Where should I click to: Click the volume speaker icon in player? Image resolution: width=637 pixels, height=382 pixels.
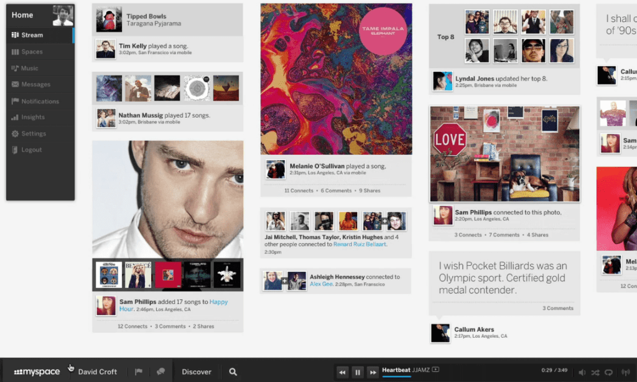[582, 372]
